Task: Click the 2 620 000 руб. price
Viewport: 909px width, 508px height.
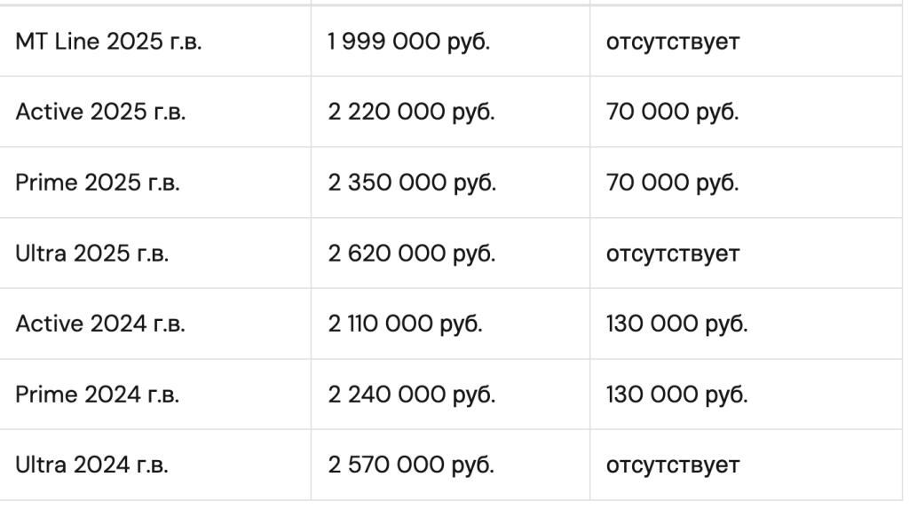Action: tap(412, 254)
